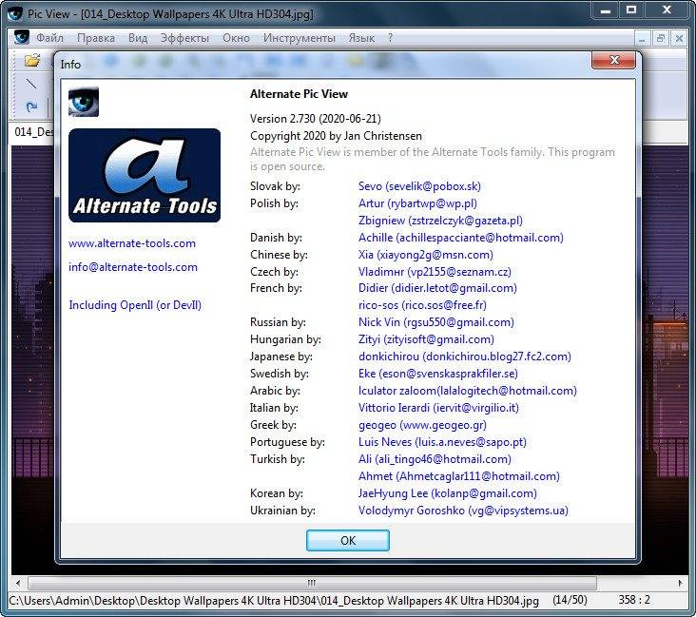Image resolution: width=696 pixels, height=617 pixels.
Task: Click the Pic View eye icon in menu bar
Action: (21, 37)
